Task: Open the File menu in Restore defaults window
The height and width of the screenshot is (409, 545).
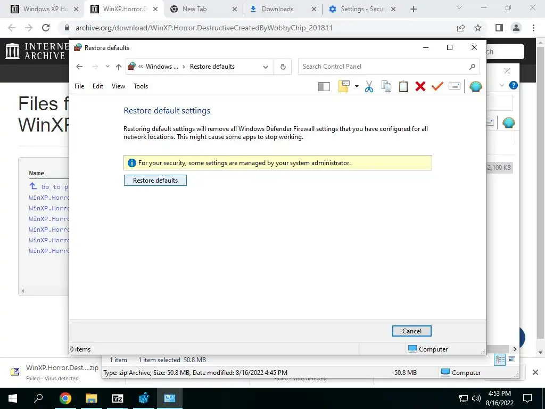Action: (79, 86)
